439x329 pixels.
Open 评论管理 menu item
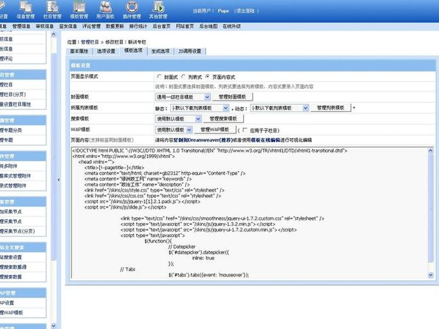click(91, 26)
